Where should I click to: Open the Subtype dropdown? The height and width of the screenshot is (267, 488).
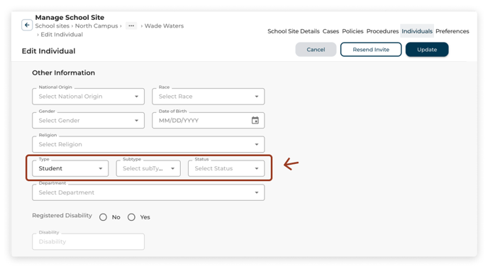(x=148, y=168)
